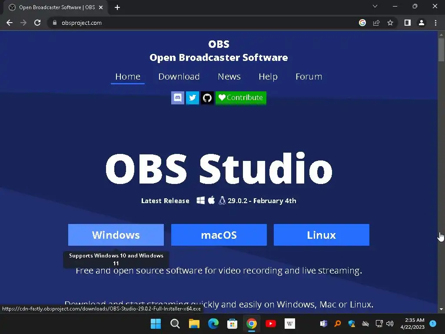Viewport: 445px width, 334px height.
Task: Select the Open Broadcaster Software tab
Action: pos(56,7)
